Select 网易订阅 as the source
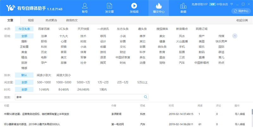Viewport: 253px width, 132px height. tap(201, 29)
